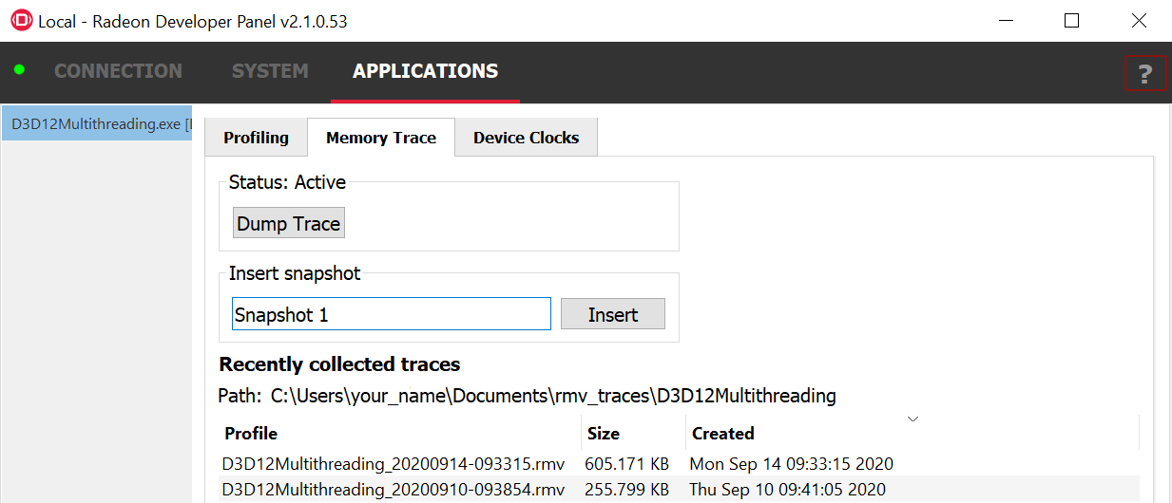The image size is (1172, 503).
Task: Toggle sort order arrow above Created column
Action: pyautogui.click(x=913, y=419)
